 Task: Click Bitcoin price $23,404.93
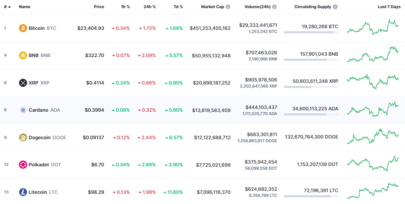point(91,28)
